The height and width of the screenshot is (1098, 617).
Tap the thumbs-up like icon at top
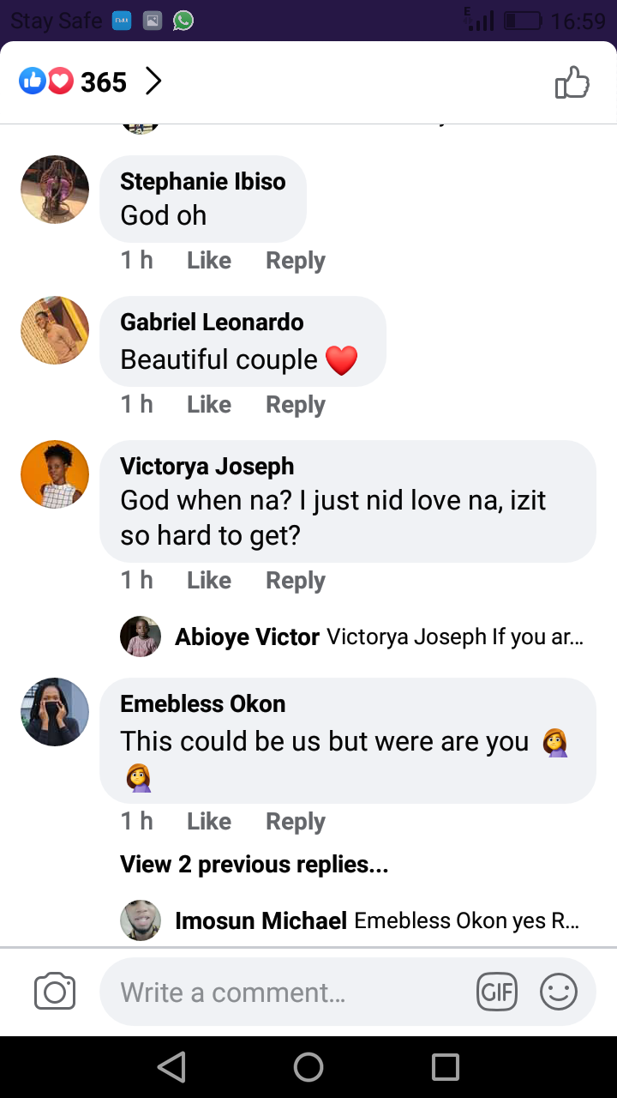[x=572, y=83]
